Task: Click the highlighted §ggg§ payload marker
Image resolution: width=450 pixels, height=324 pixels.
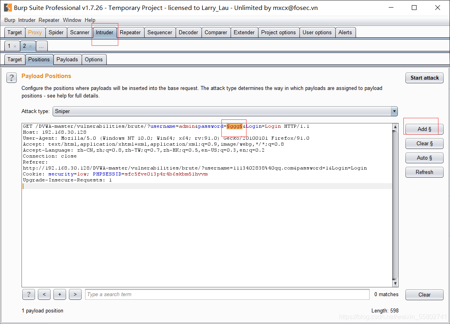Action: pos(235,127)
